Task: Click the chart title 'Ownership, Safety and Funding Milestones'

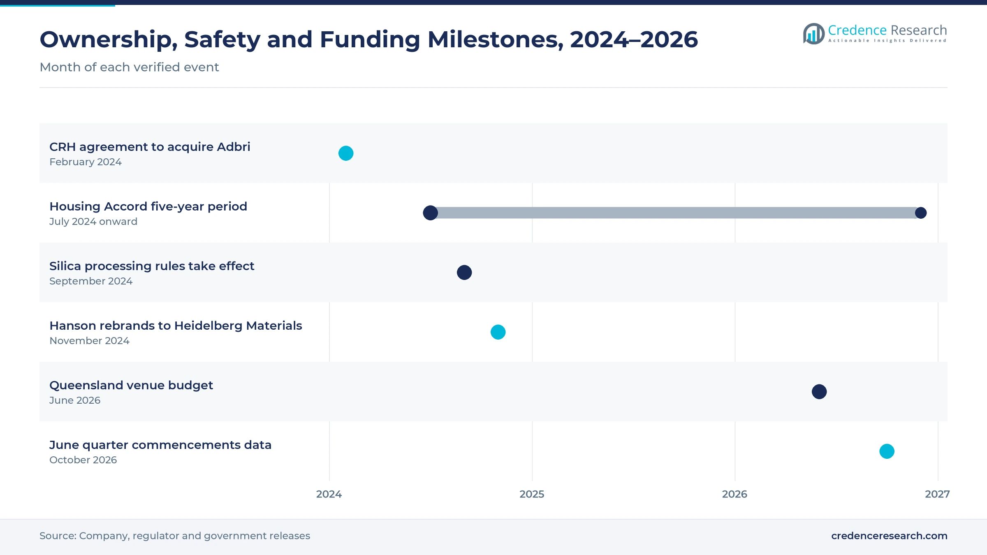Action: pos(368,40)
